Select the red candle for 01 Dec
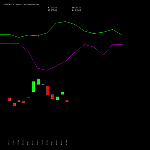The image size is (150, 150). tap(52, 97)
